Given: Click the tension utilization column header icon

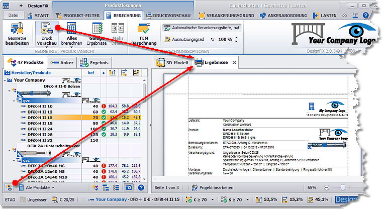Looking at the screenshot, I should coord(113,72).
